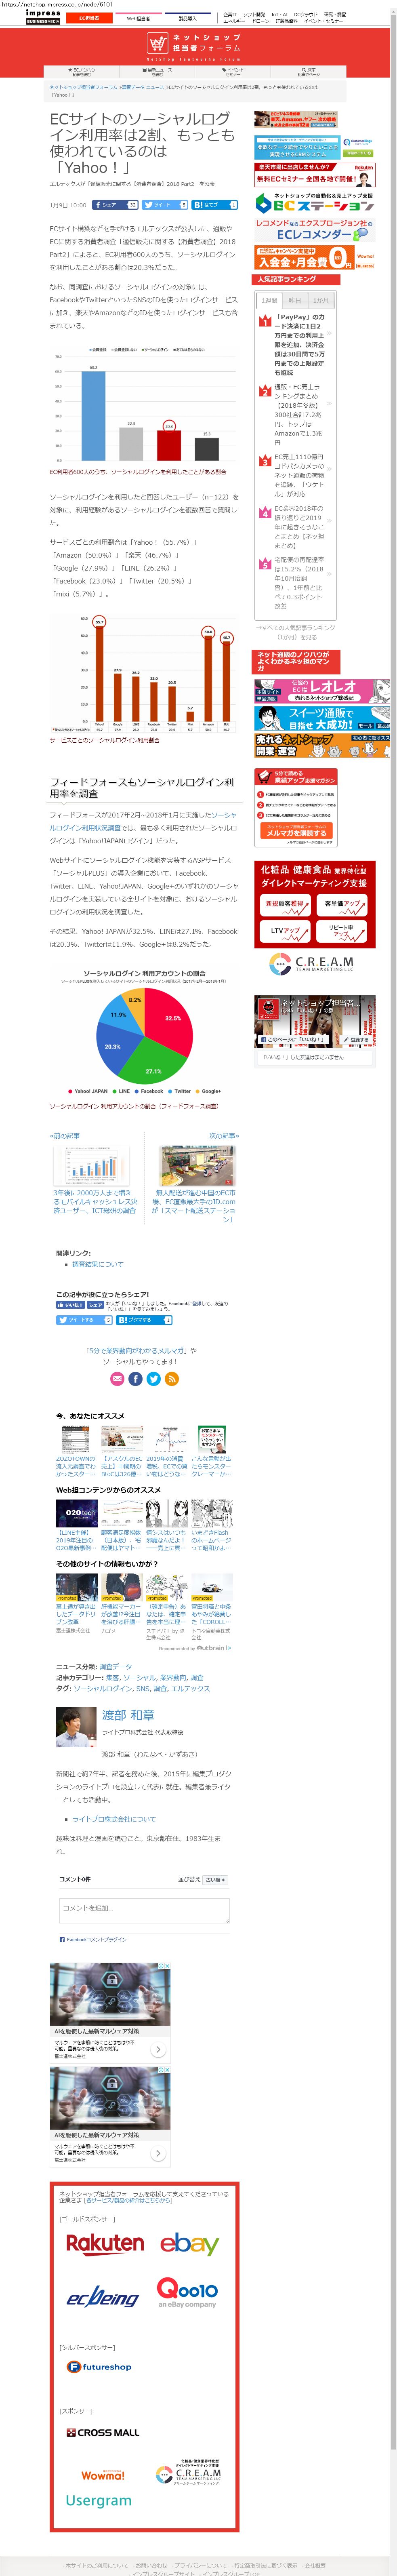Click the Facebookコメントプラグイン link

pos(96,1939)
